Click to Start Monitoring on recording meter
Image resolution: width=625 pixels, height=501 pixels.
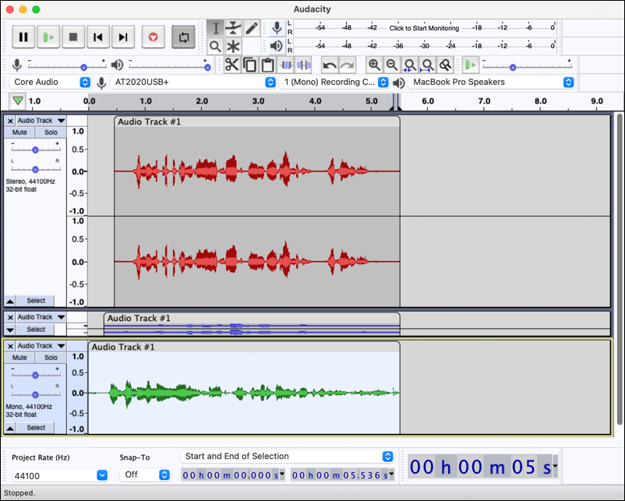[424, 28]
